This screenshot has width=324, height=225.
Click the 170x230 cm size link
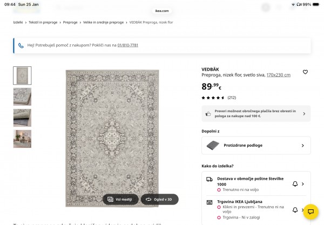(x=278, y=75)
